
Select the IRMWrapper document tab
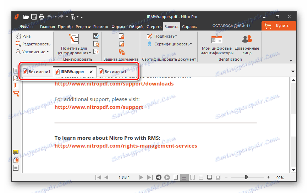pyautogui.click(x=72, y=72)
